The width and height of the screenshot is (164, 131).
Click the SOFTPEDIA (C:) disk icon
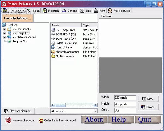click(x=53, y=34)
